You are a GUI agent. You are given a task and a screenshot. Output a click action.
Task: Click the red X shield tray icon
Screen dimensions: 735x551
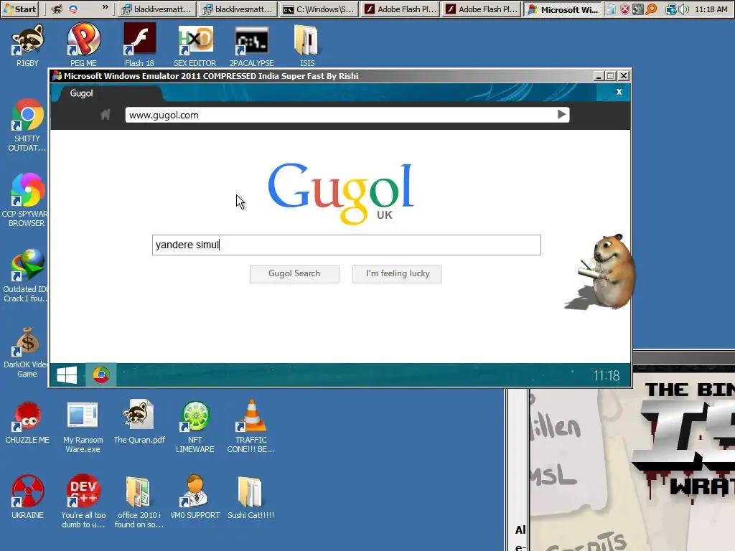tap(625, 9)
